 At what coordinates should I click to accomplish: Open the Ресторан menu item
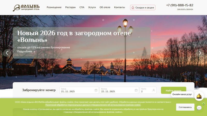70,7
